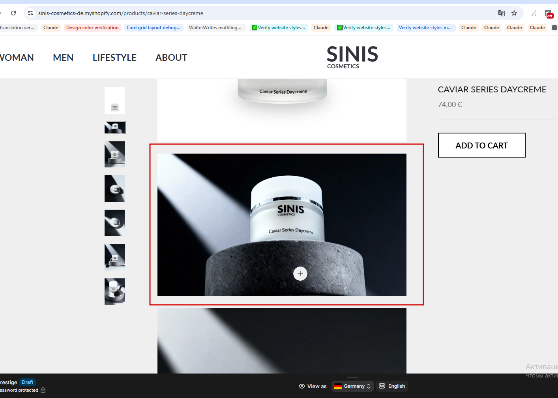Click the German flag icon

(338, 386)
